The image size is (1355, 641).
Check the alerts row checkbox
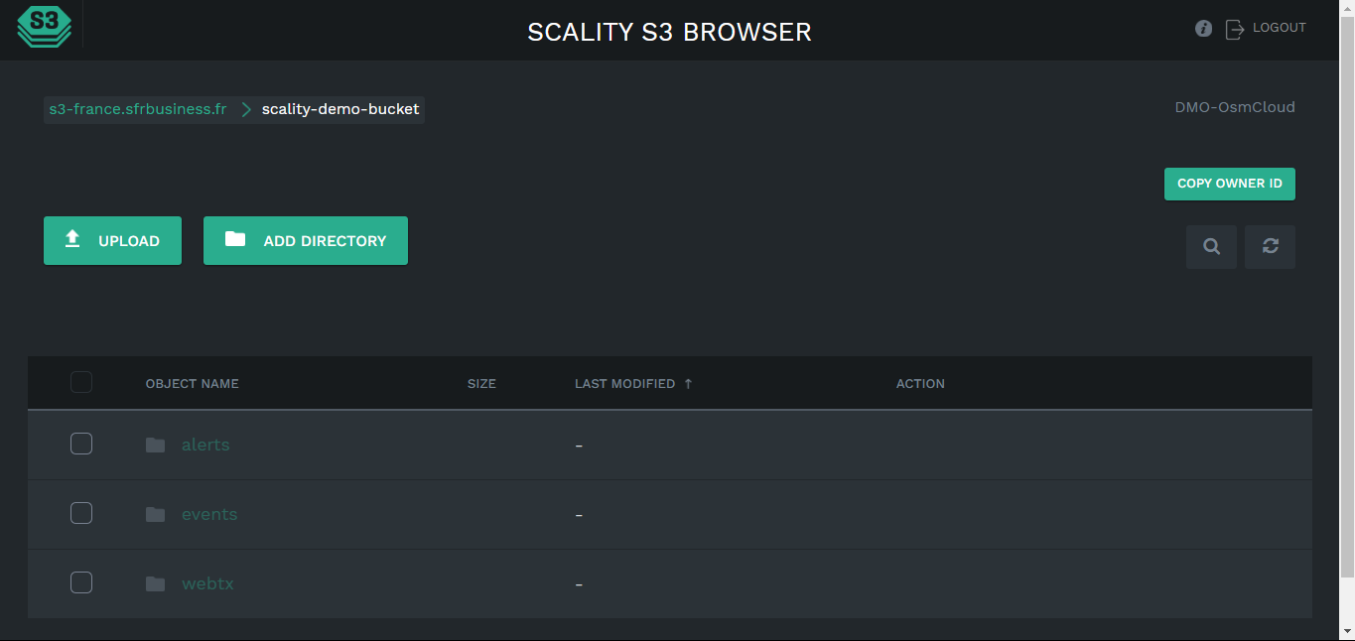coord(81,444)
